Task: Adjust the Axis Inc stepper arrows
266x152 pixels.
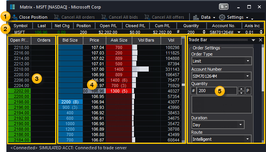Action: tap(261, 32)
